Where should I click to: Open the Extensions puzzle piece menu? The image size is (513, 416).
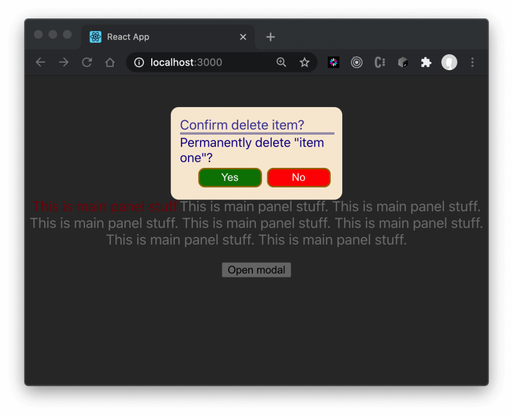pos(426,62)
